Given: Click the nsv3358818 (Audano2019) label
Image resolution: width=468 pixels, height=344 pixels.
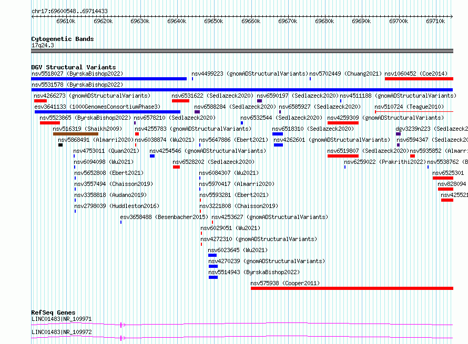Looking at the screenshot, I should point(110,195).
